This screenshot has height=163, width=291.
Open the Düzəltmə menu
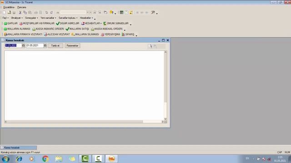9,7
